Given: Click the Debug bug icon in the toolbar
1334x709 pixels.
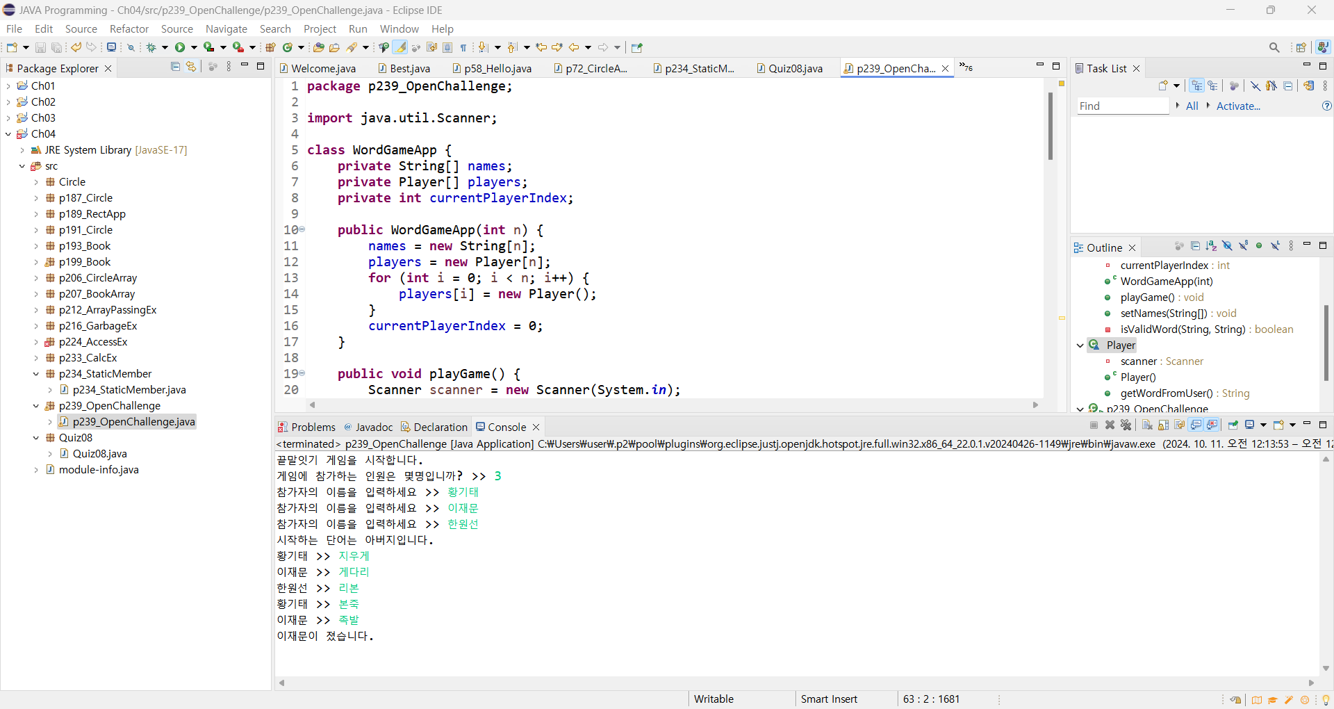Looking at the screenshot, I should click(151, 47).
